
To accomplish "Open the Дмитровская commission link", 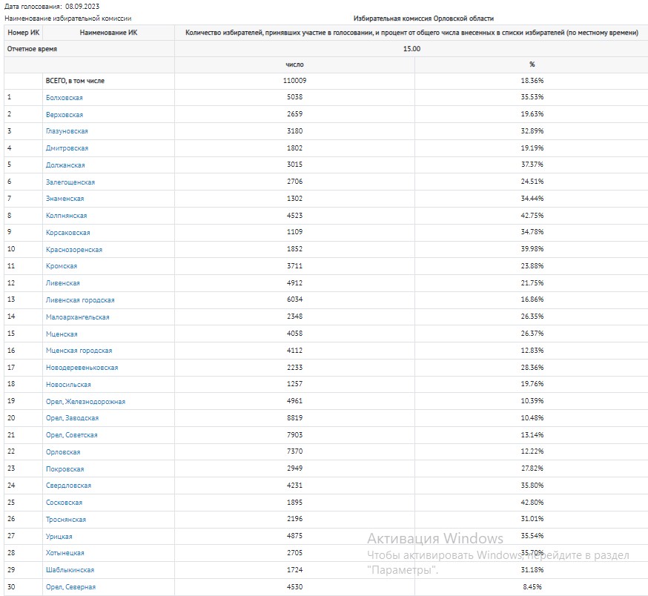I will click(x=67, y=148).
